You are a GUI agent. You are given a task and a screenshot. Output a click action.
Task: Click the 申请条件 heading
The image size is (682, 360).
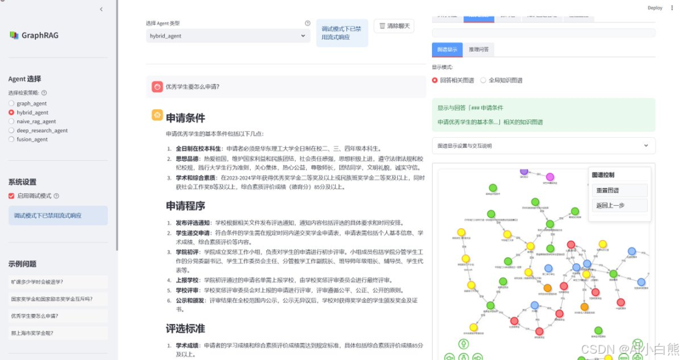coord(185,118)
